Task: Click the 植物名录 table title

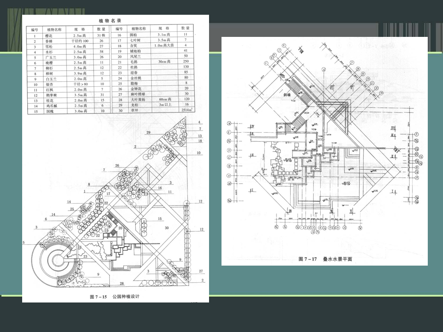Action: (x=110, y=21)
